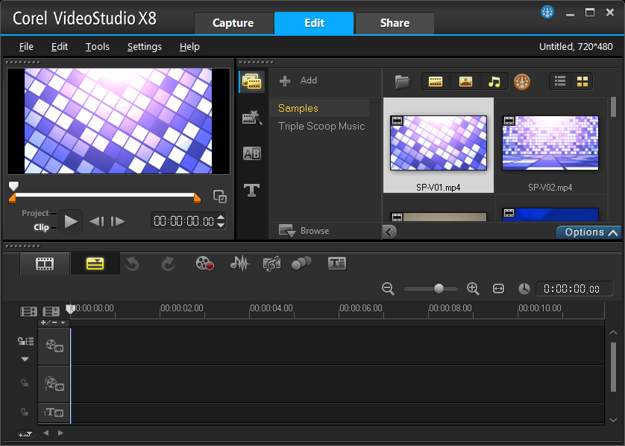
Task: Click the preview timecode field
Action: tap(183, 221)
